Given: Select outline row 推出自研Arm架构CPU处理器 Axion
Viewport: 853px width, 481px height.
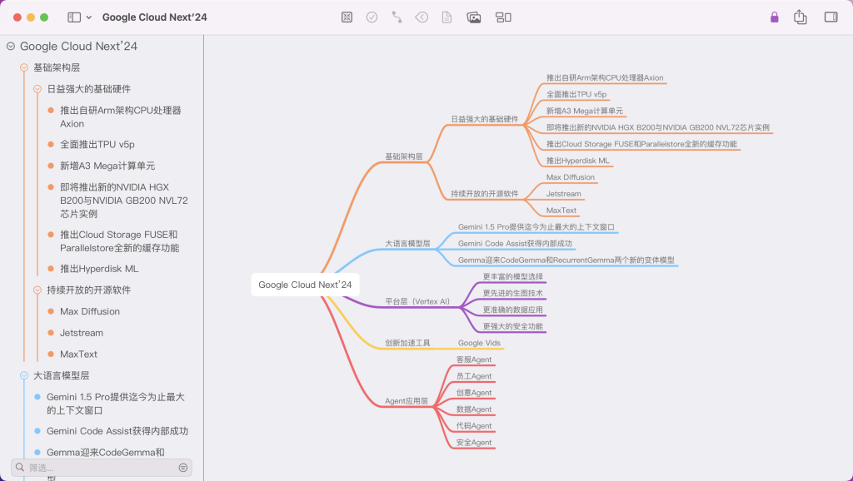Looking at the screenshot, I should 120,117.
